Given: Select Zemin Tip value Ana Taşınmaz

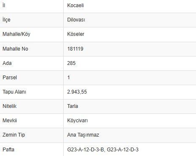Looking at the screenshot, I should [83, 135].
